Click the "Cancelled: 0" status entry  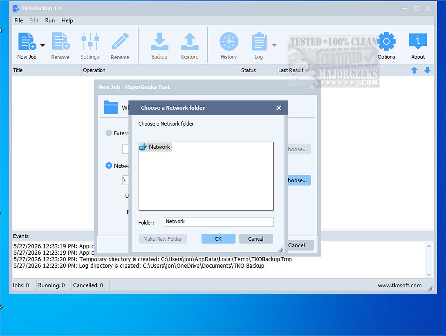[x=88, y=285]
